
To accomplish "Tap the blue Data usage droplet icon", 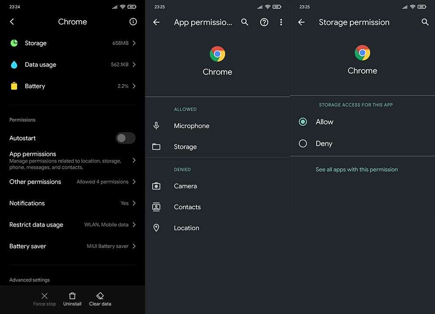I will tap(14, 65).
